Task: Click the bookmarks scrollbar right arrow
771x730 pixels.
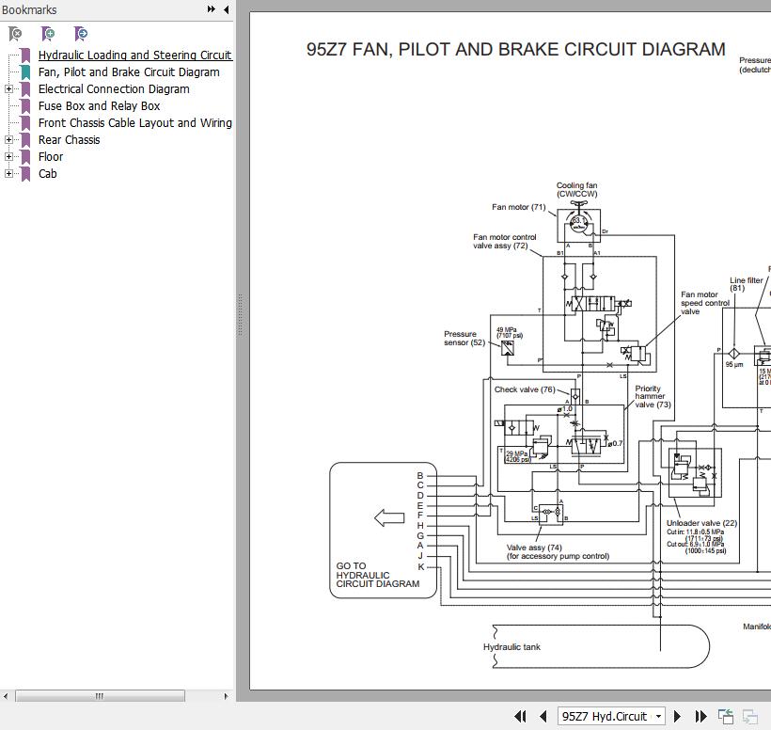Action: (227, 696)
